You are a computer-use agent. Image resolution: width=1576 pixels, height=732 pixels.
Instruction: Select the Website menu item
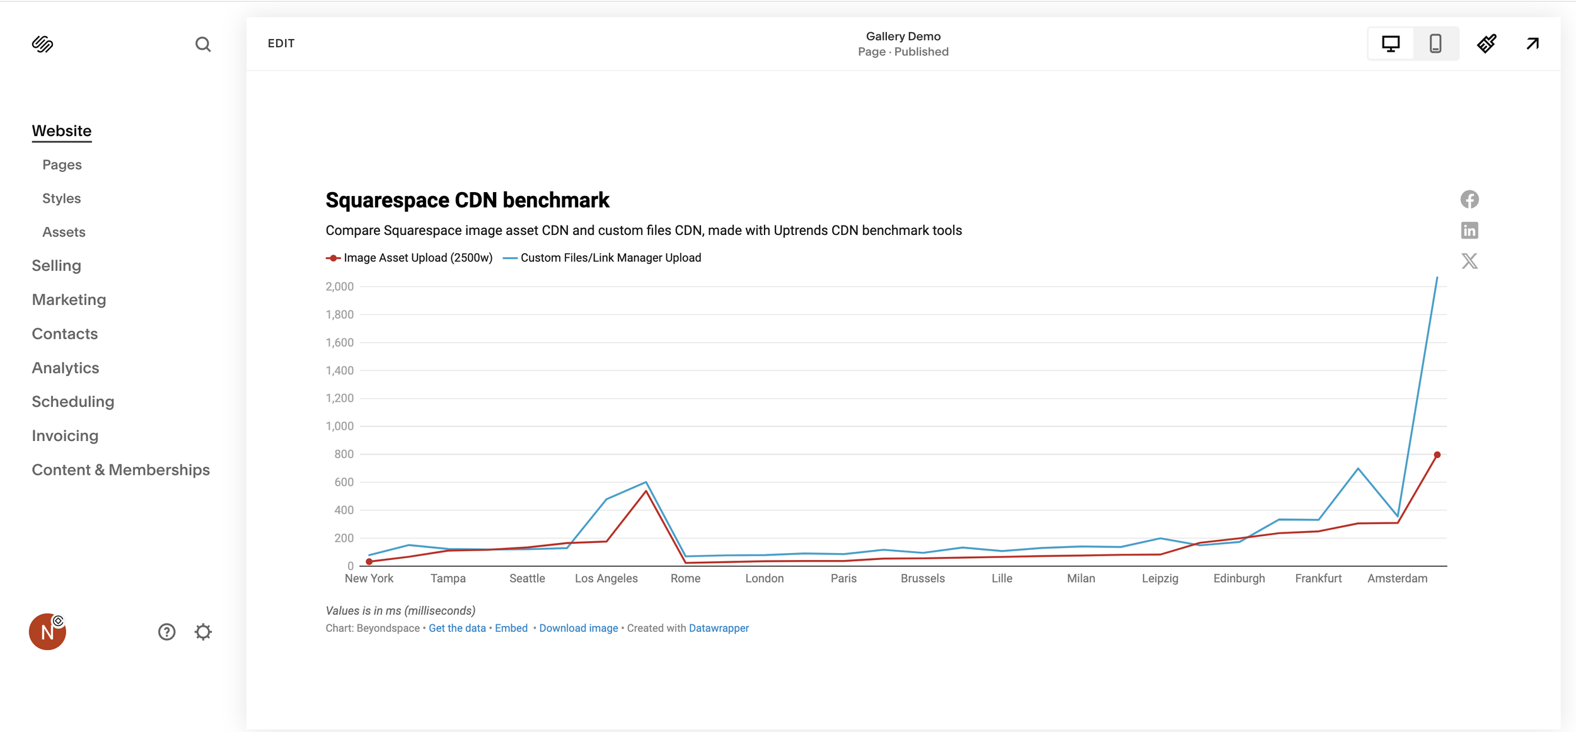62,131
